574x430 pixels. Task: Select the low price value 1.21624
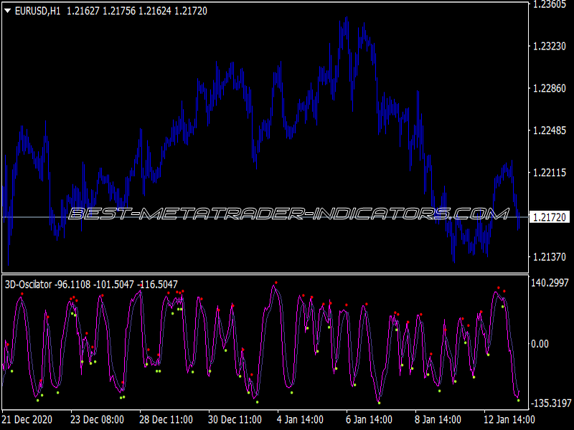click(155, 11)
